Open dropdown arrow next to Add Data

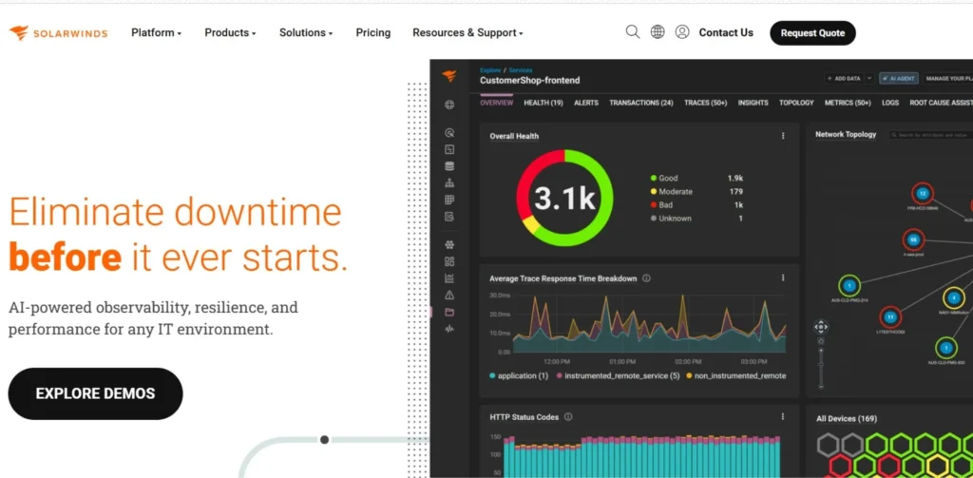(x=868, y=78)
